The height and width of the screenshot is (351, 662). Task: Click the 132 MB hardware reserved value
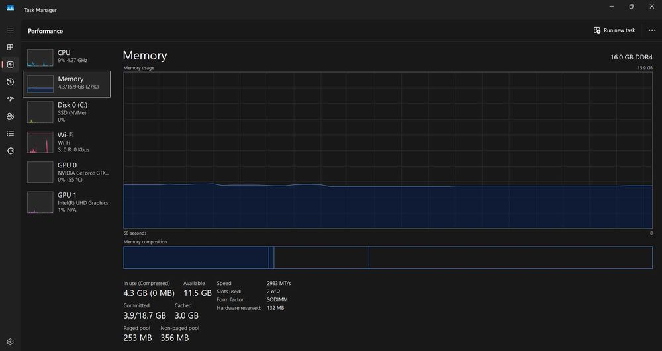pyautogui.click(x=275, y=308)
